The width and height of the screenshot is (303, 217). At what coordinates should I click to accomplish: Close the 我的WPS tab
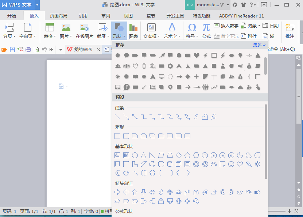coord(98,50)
